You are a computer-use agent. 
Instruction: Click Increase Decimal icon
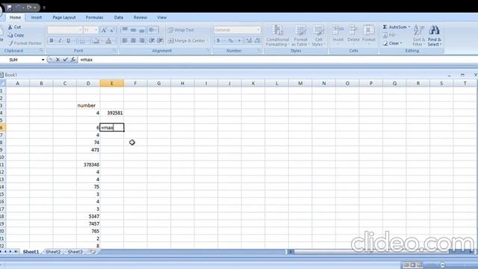(x=249, y=40)
